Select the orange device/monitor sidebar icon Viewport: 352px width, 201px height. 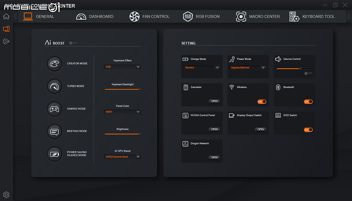6,29
